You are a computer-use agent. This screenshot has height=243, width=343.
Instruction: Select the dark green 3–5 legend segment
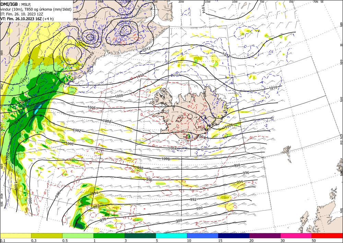point(140,235)
